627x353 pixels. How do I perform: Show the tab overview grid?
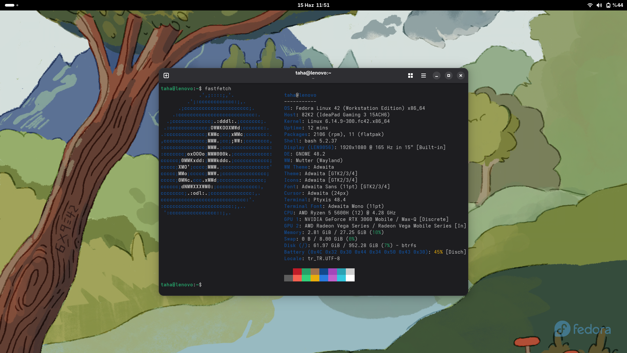410,76
